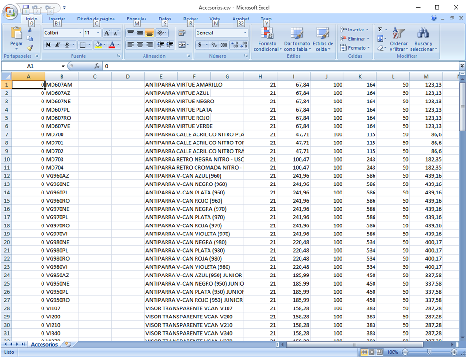Click the insert function fx icon
This screenshot has width=467, height=358.
[97, 66]
